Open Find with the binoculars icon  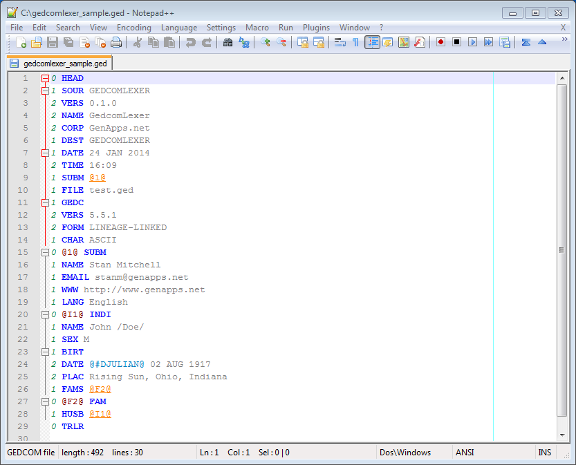click(x=227, y=43)
